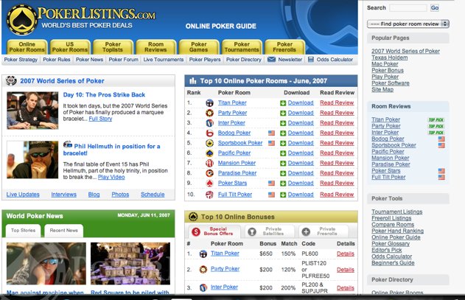This screenshot has height=300, width=465.
Task: Click the TOP PICK badge next to Titan Poker
Action: (x=436, y=119)
